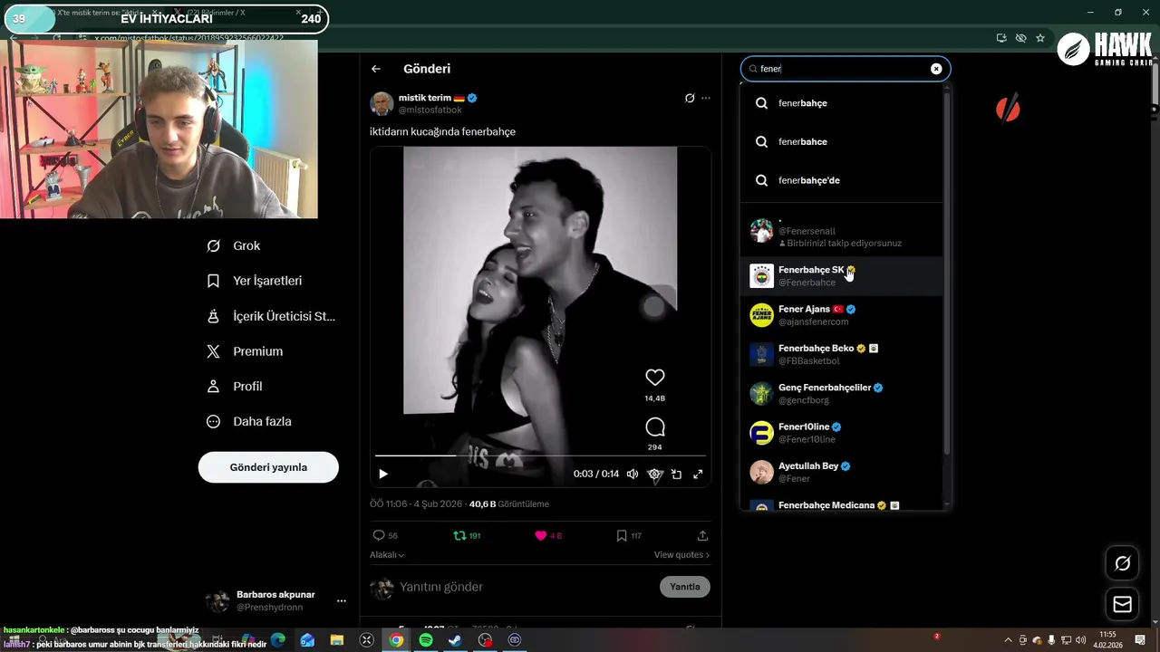Bookmark this page with the star icon
Screen dimensions: 1160x652
point(1040,38)
